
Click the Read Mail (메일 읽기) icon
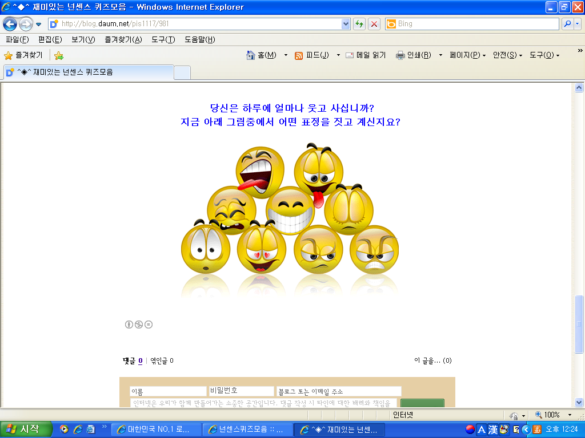pos(350,55)
